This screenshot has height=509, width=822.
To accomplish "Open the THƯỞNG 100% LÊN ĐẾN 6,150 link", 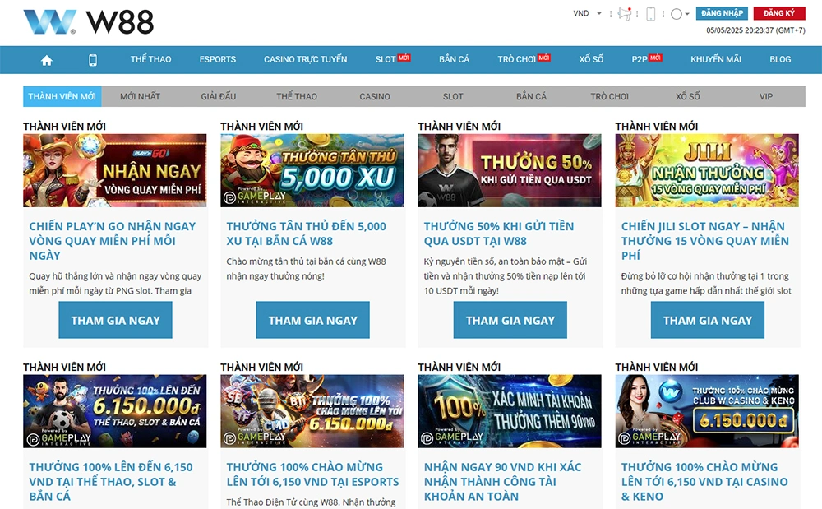I will coord(111,481).
